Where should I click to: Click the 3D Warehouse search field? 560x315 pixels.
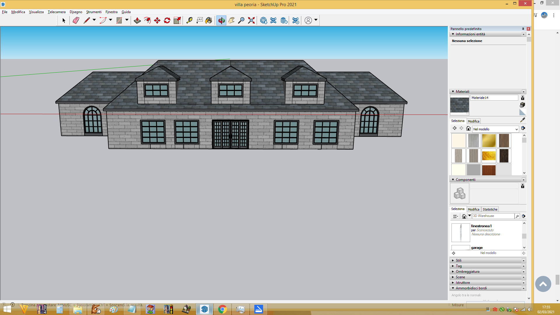click(493, 216)
